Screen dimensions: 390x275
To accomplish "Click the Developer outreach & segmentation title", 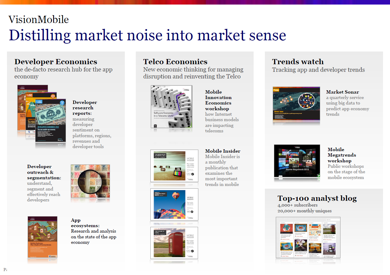I will click(44, 172).
